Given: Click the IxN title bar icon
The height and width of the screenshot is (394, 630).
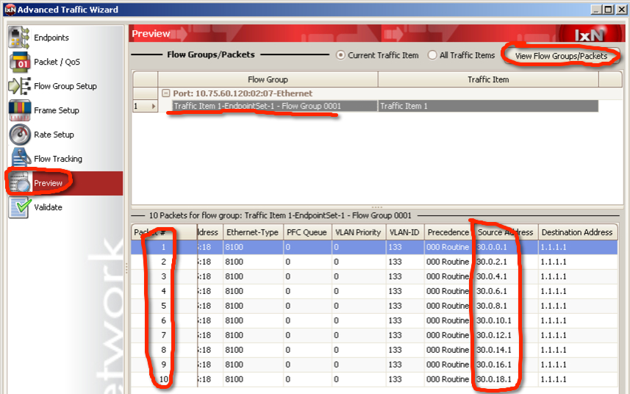Looking at the screenshot, I should (10, 10).
